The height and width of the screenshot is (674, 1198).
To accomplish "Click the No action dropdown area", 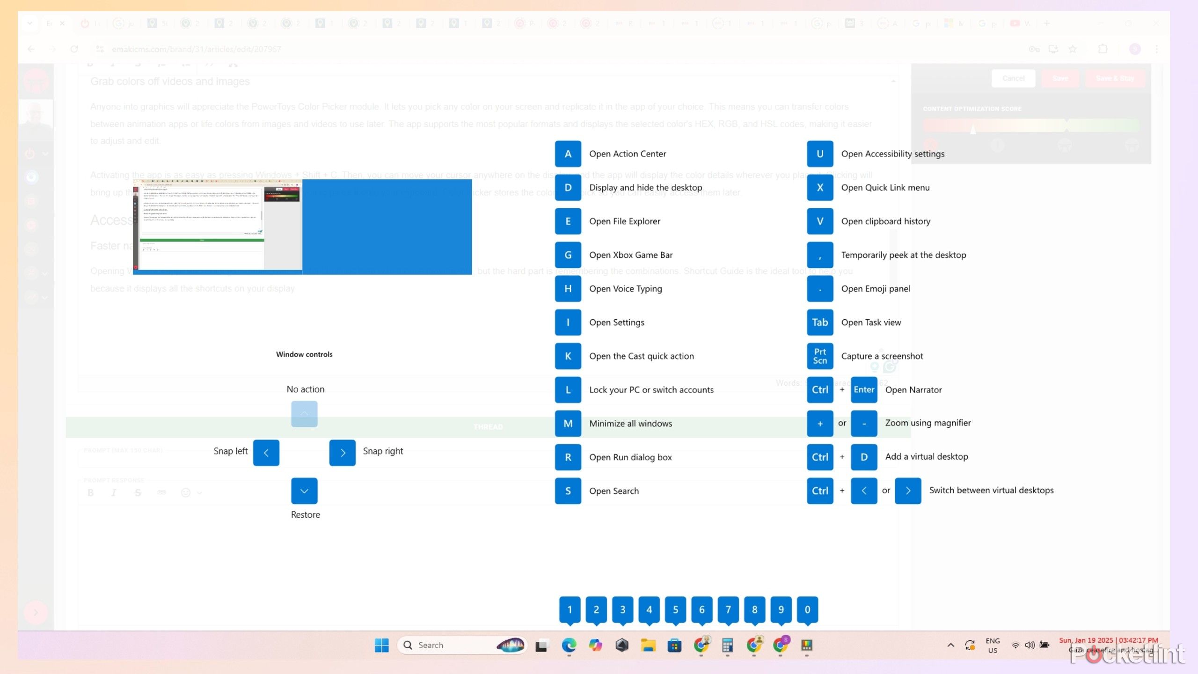I will pyautogui.click(x=305, y=413).
